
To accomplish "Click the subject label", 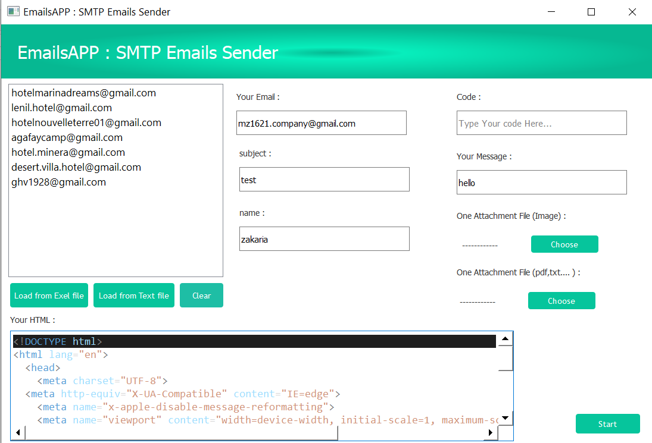I will pyautogui.click(x=255, y=153).
